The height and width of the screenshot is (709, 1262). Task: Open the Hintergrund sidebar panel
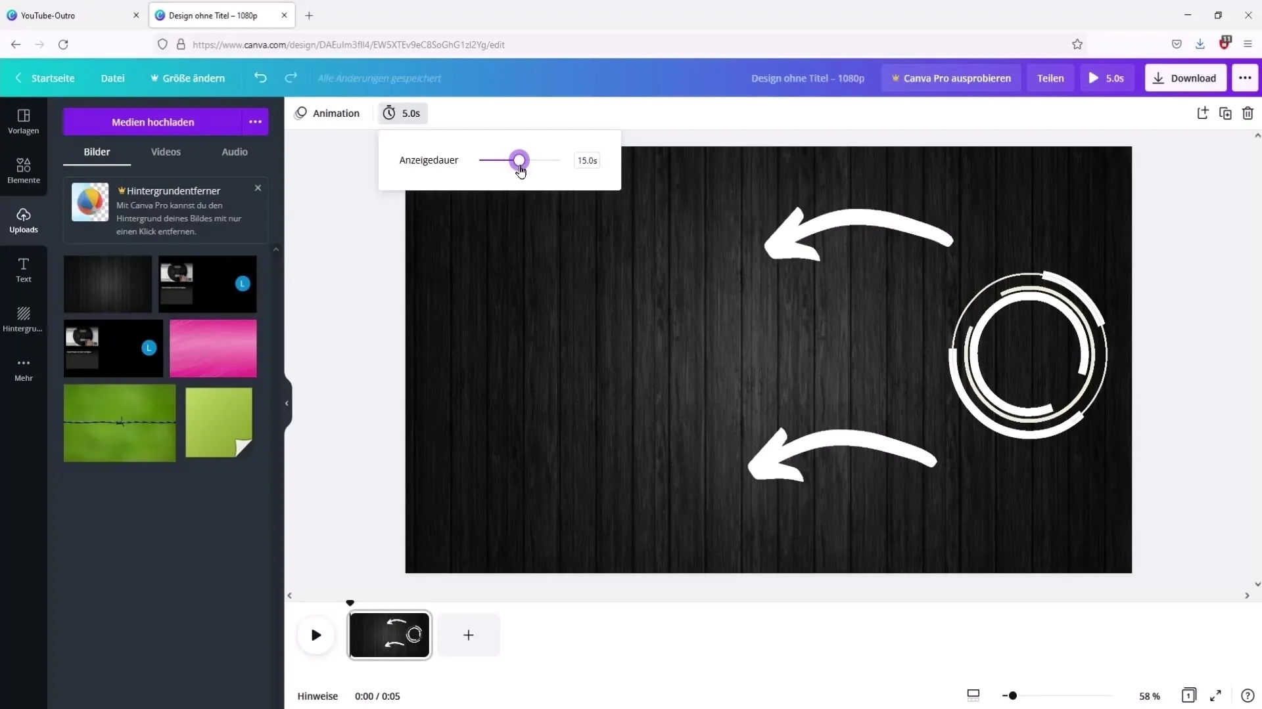click(24, 319)
